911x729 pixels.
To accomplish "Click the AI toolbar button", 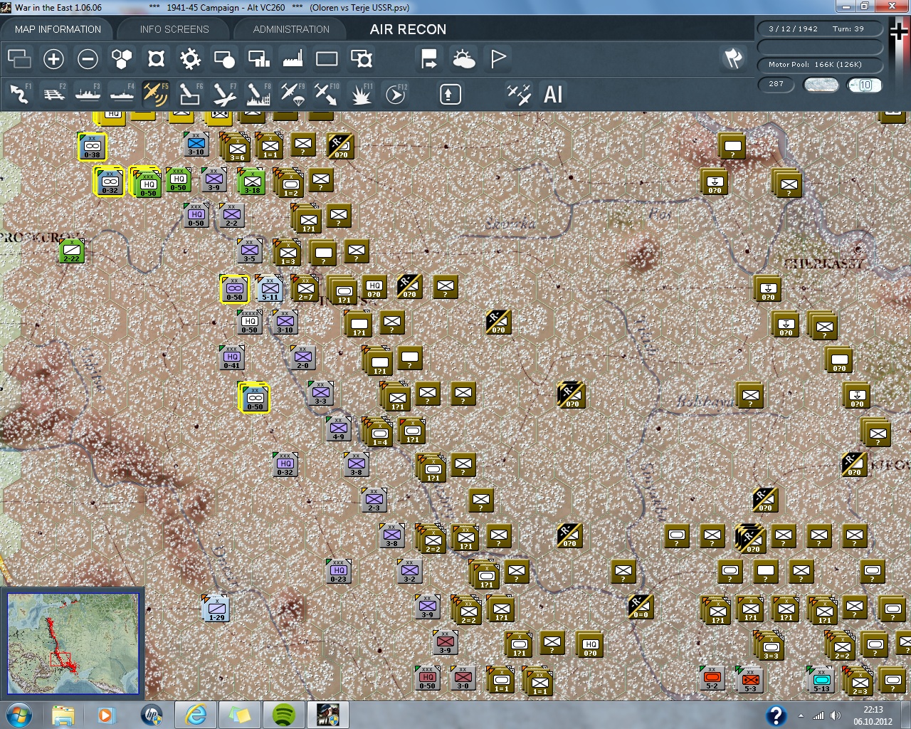I will coord(553,94).
